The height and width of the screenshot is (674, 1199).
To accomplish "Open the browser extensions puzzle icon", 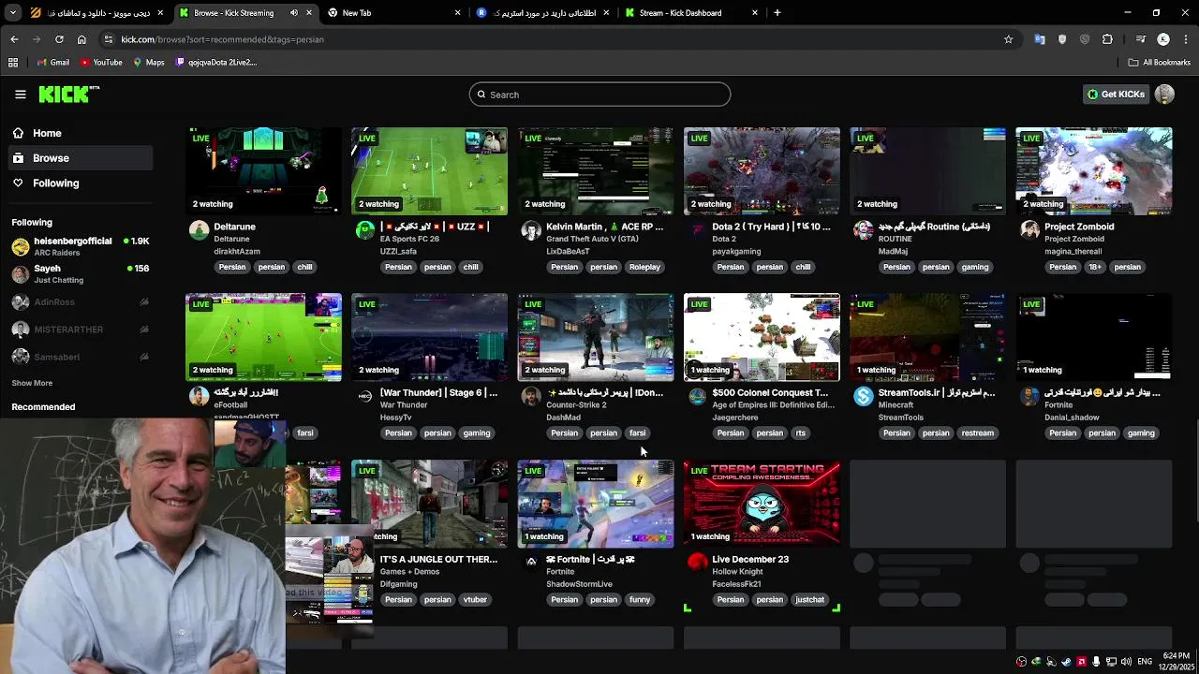I will [x=1107, y=39].
